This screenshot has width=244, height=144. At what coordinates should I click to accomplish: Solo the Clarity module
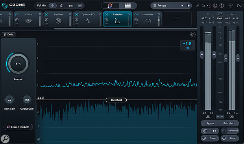pos(17,20)
